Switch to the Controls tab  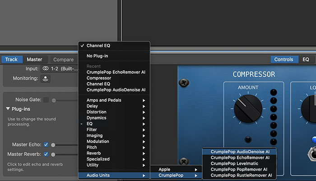284,59
